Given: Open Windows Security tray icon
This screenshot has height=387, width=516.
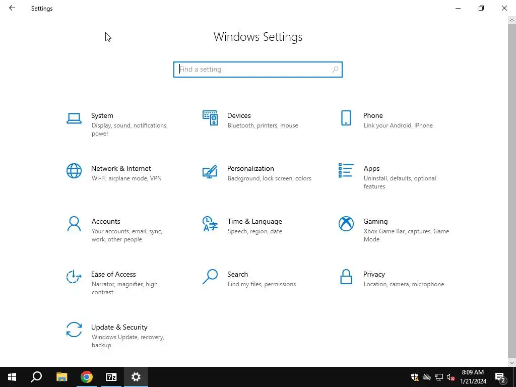Looking at the screenshot, I should pos(415,377).
